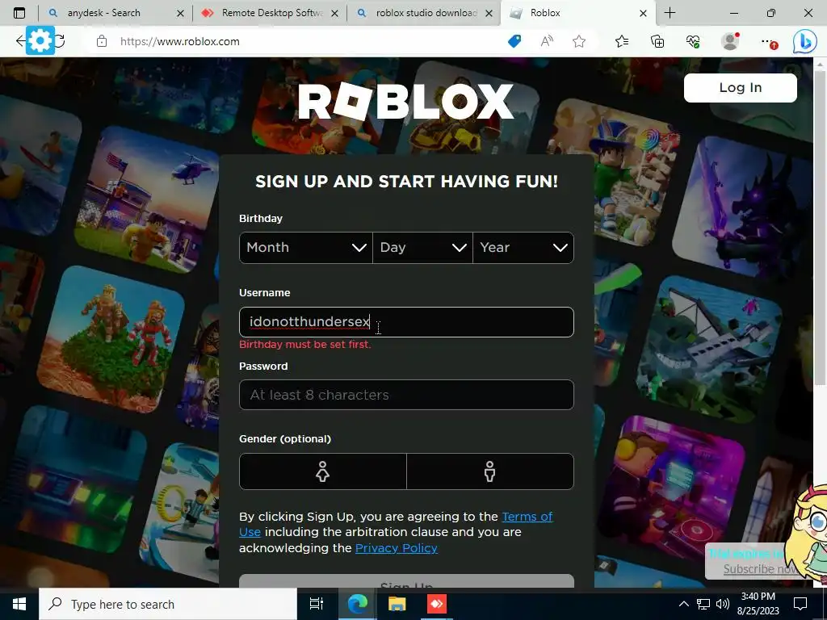The height and width of the screenshot is (620, 827).
Task: Click the site lock info icon
Action: pyautogui.click(x=102, y=41)
